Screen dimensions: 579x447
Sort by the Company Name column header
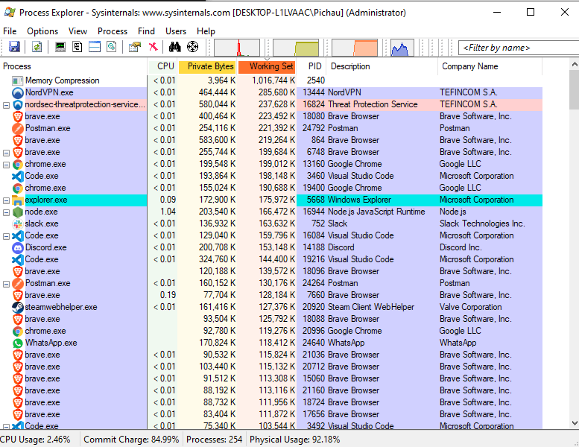(490, 66)
